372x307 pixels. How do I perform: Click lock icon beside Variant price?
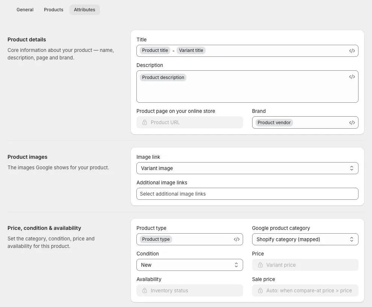[260, 265]
